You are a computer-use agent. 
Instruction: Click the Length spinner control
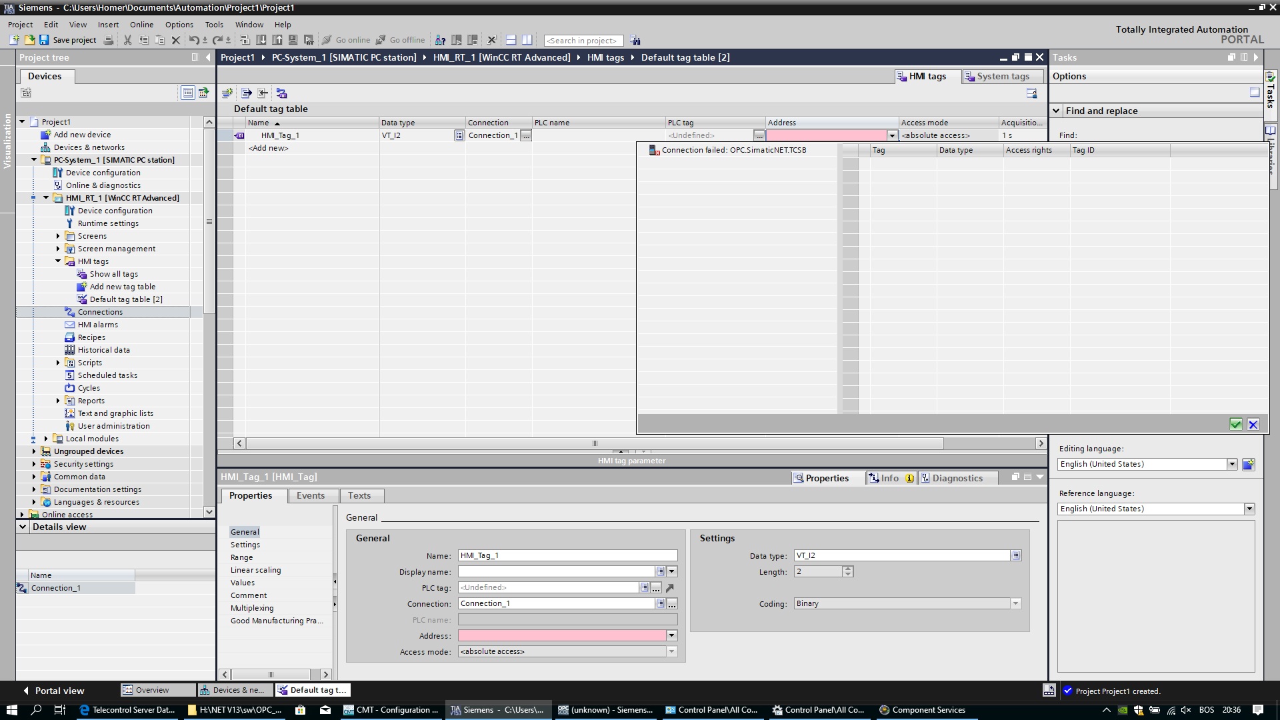[847, 571]
